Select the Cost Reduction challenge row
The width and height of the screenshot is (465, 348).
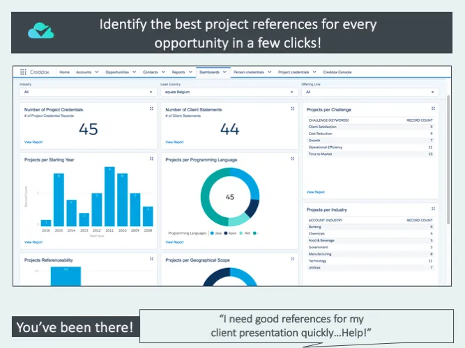click(x=370, y=134)
